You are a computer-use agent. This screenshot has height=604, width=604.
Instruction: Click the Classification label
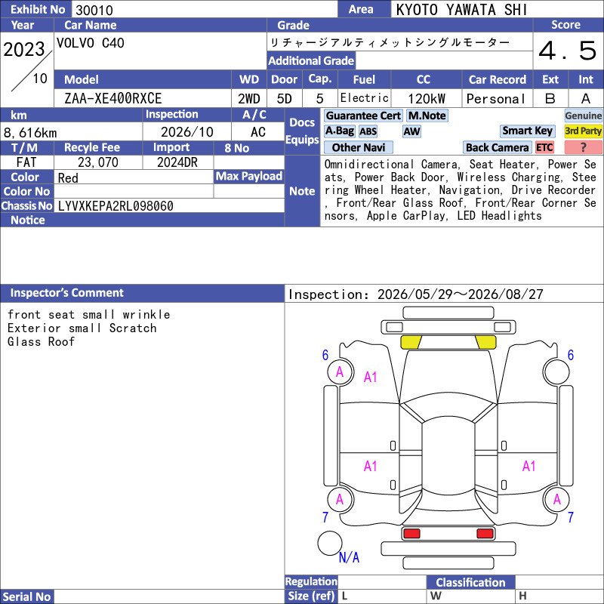(470, 582)
